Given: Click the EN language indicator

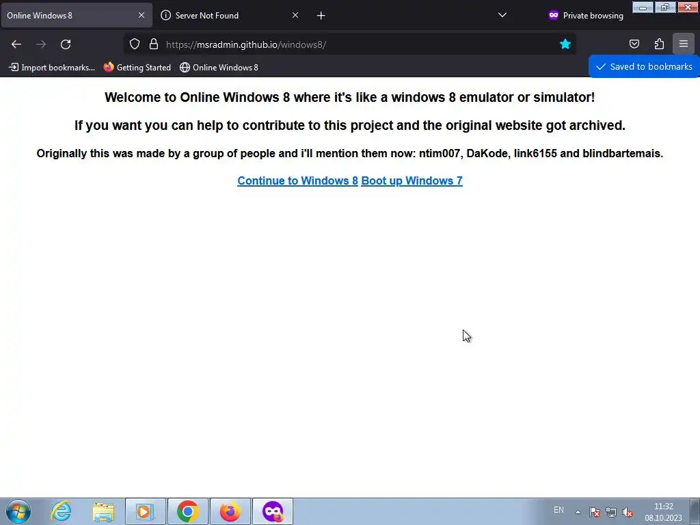Looking at the screenshot, I should pos(558,510).
